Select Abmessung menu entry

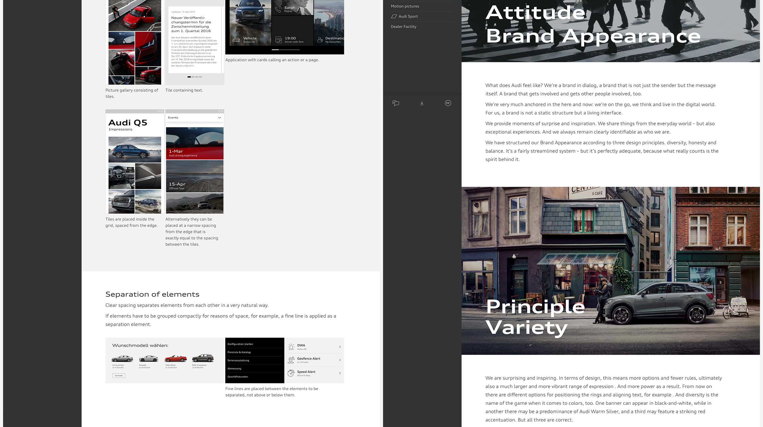(234, 368)
